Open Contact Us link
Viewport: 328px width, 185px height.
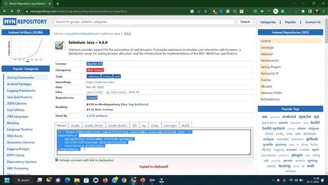click(x=313, y=22)
